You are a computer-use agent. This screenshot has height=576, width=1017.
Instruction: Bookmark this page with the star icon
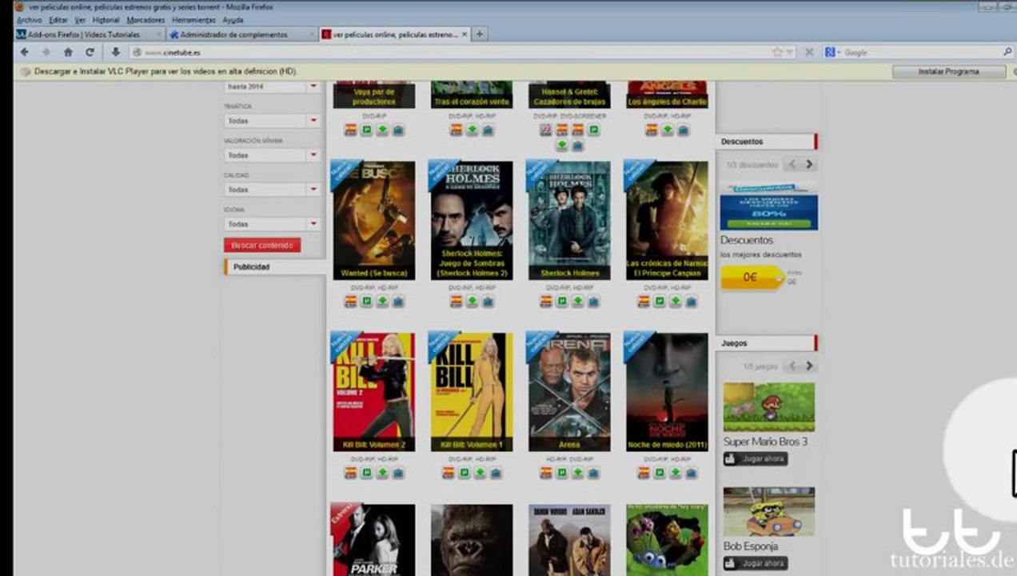[x=777, y=52]
